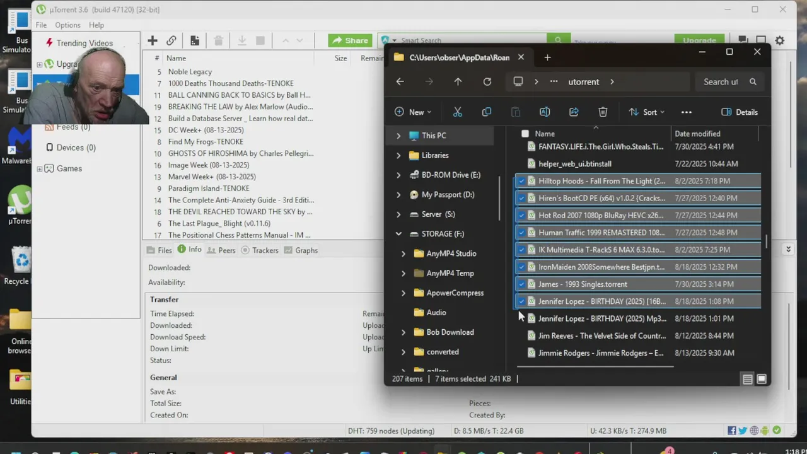Screen dimensions: 807x454
Task: Move torrent up in queue arrow
Action: 285,40
